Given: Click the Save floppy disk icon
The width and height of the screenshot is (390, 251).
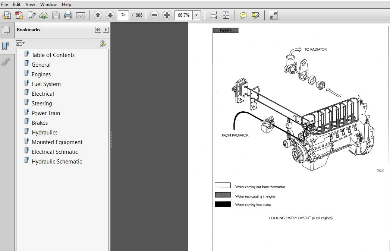Looking at the screenshot, I should (56, 15).
